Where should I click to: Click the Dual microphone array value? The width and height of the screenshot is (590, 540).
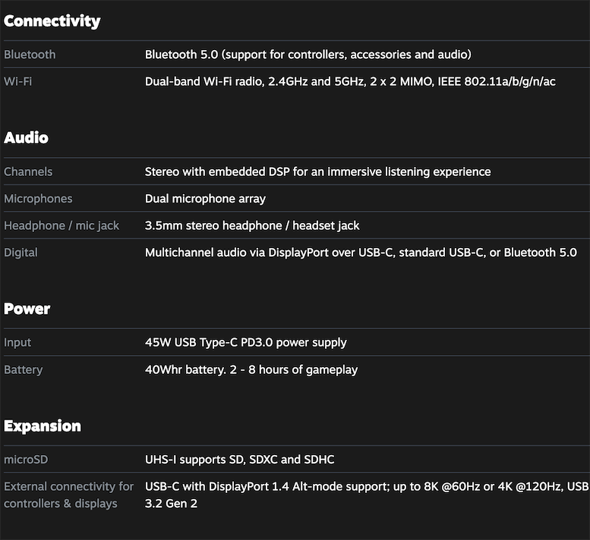tap(205, 199)
